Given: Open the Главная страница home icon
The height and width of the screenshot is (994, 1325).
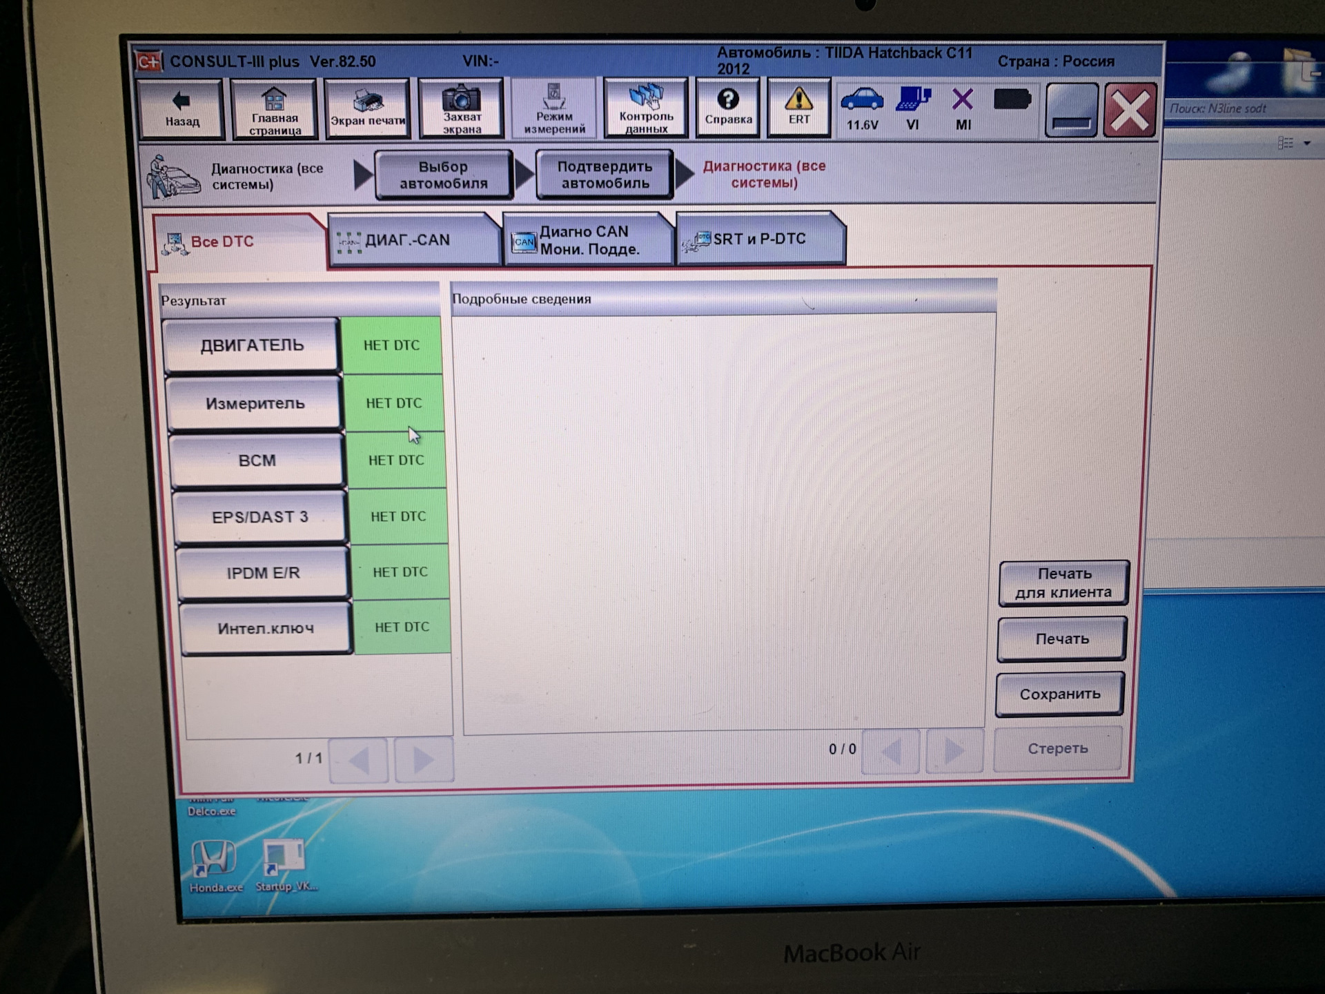Looking at the screenshot, I should tap(275, 109).
